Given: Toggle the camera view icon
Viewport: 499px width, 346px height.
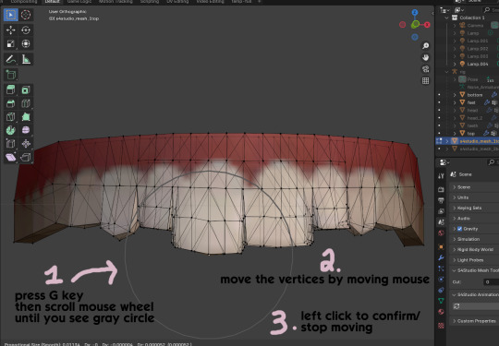Looking at the screenshot, I should [x=425, y=69].
